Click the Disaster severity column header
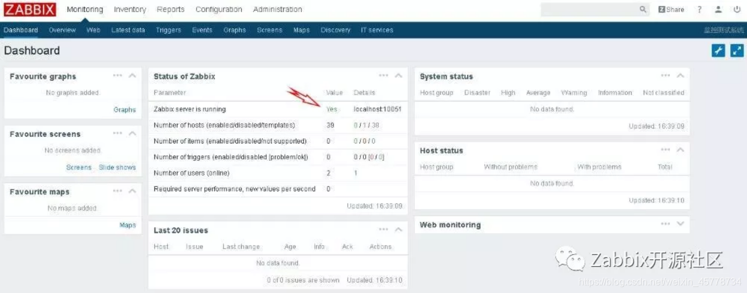Image resolution: width=747 pixels, height=293 pixels. pos(477,93)
